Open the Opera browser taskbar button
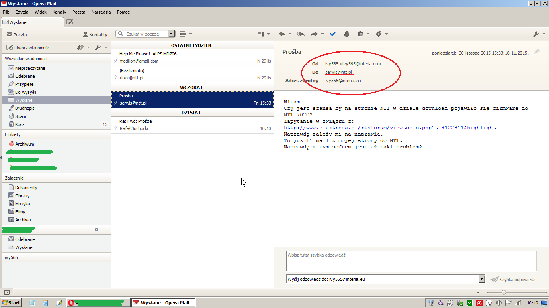 click(99, 303)
